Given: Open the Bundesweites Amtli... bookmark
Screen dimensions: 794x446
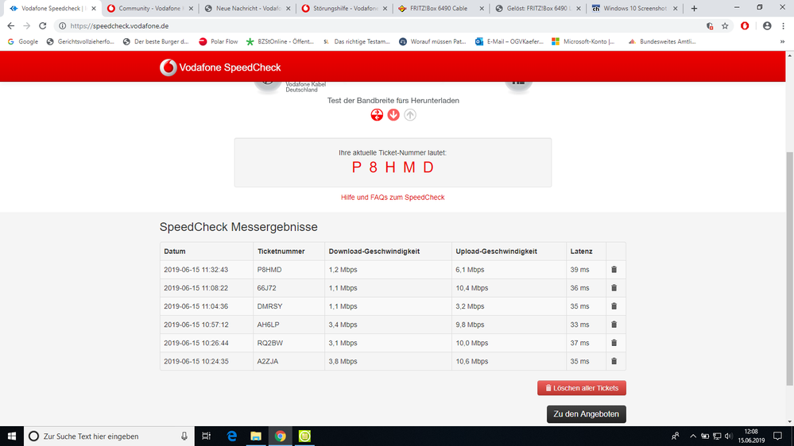Looking at the screenshot, I should (662, 41).
